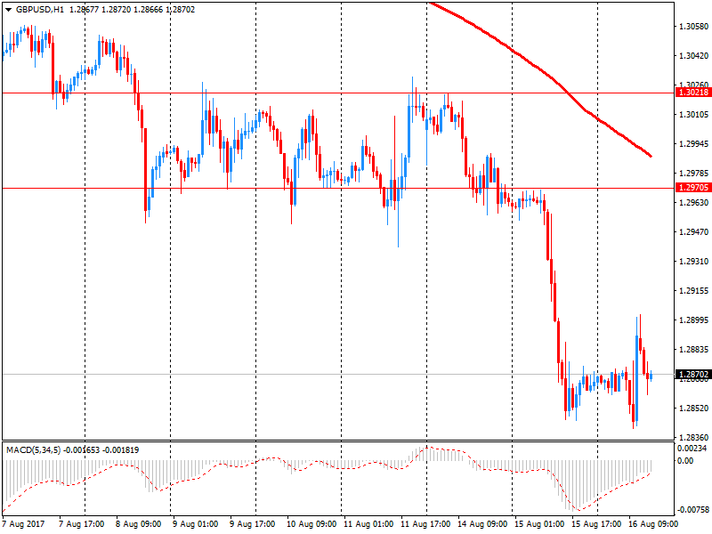Click the 15 Aug 17:00 time label
This screenshot has width=712, height=534.
tap(596, 524)
